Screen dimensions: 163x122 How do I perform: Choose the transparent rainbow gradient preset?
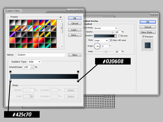pyautogui.click(x=42, y=28)
